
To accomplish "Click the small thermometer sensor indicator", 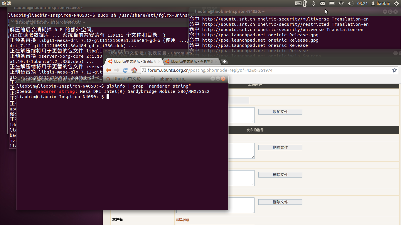I will (314, 4).
